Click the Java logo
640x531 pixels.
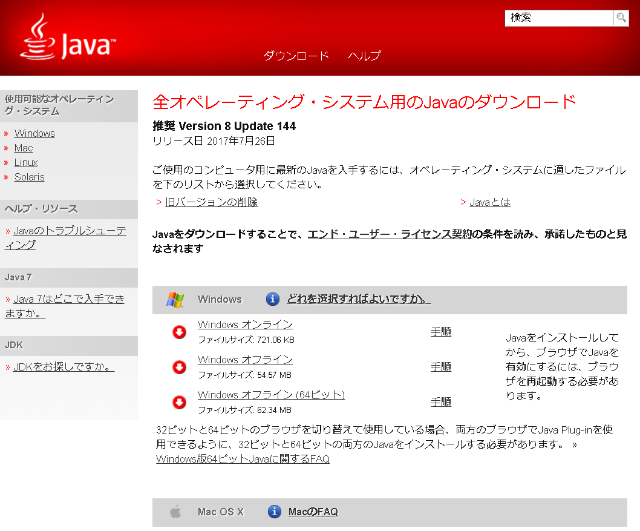(68, 37)
